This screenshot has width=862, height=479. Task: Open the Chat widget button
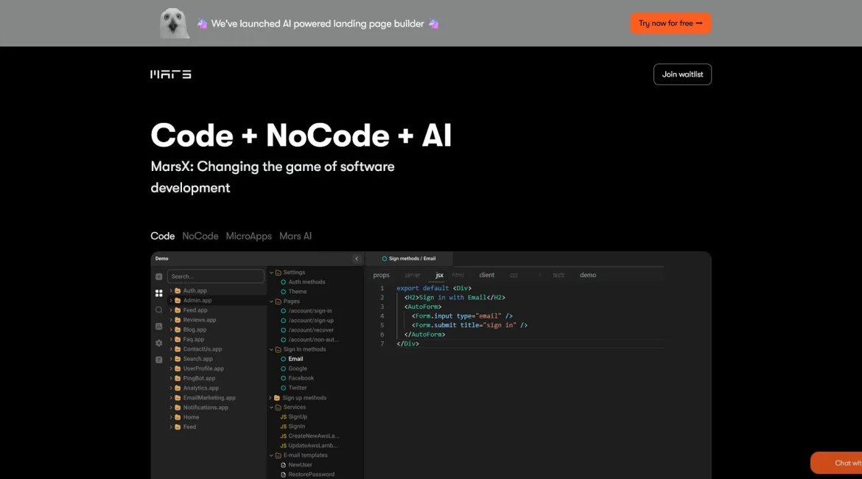point(836,463)
